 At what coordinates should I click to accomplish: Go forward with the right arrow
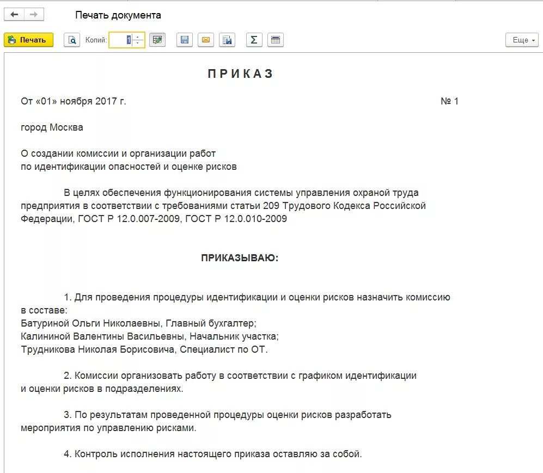[x=34, y=15]
